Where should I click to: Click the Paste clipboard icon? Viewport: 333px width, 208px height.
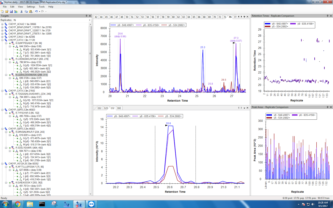[31, 11]
